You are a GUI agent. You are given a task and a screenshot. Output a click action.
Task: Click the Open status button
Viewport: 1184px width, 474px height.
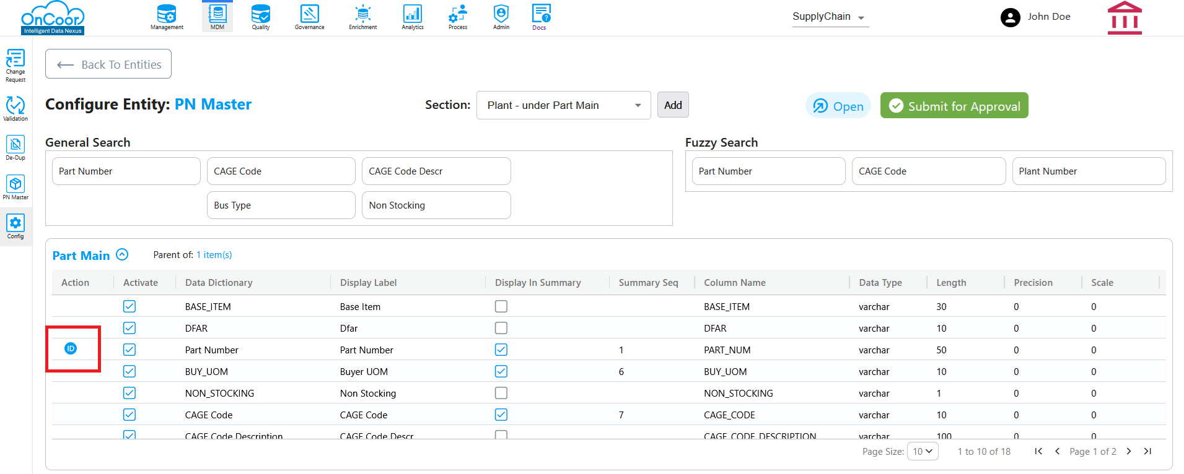pyautogui.click(x=838, y=106)
